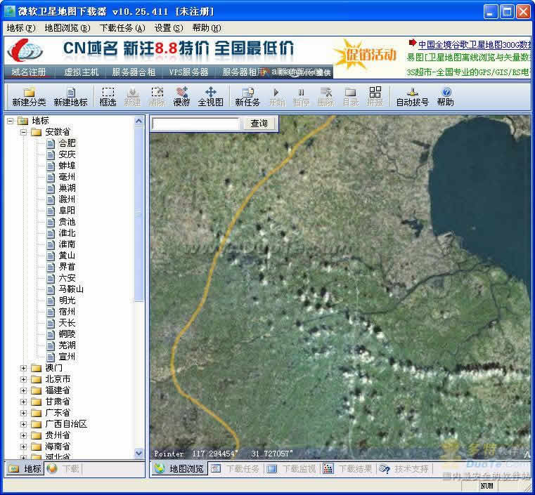535x495 pixels.
Task: Select the 框选 selection tool
Action: pos(108,97)
